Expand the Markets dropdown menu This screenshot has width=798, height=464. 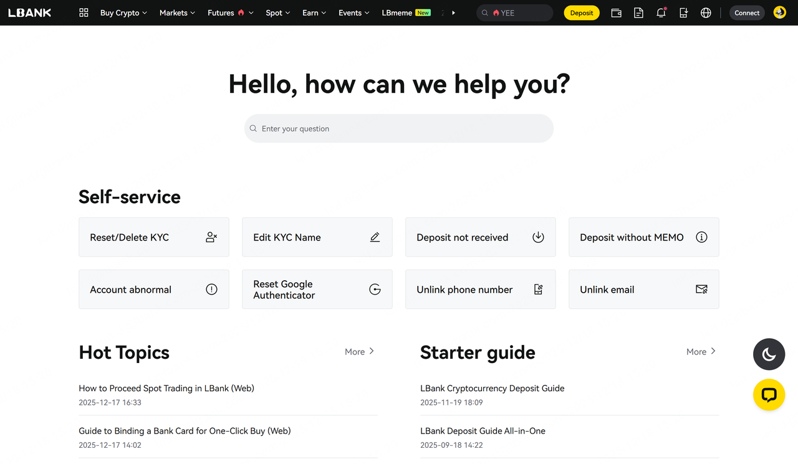click(177, 12)
